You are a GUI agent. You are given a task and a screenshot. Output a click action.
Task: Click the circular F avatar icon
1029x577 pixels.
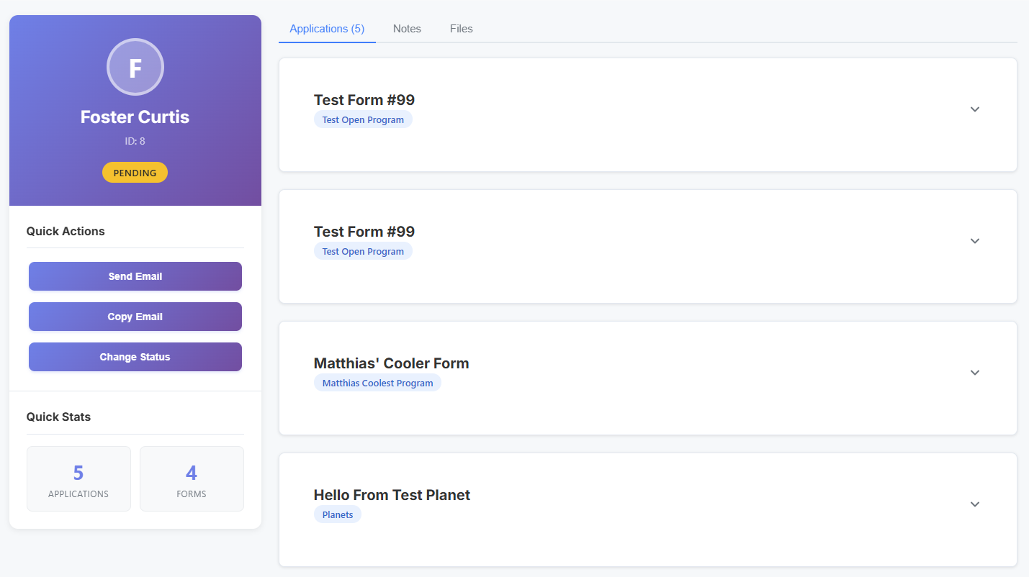pos(135,68)
